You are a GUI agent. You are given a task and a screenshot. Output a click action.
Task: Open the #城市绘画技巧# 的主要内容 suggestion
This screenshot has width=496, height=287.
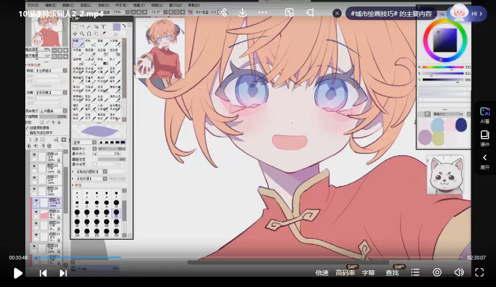(391, 14)
